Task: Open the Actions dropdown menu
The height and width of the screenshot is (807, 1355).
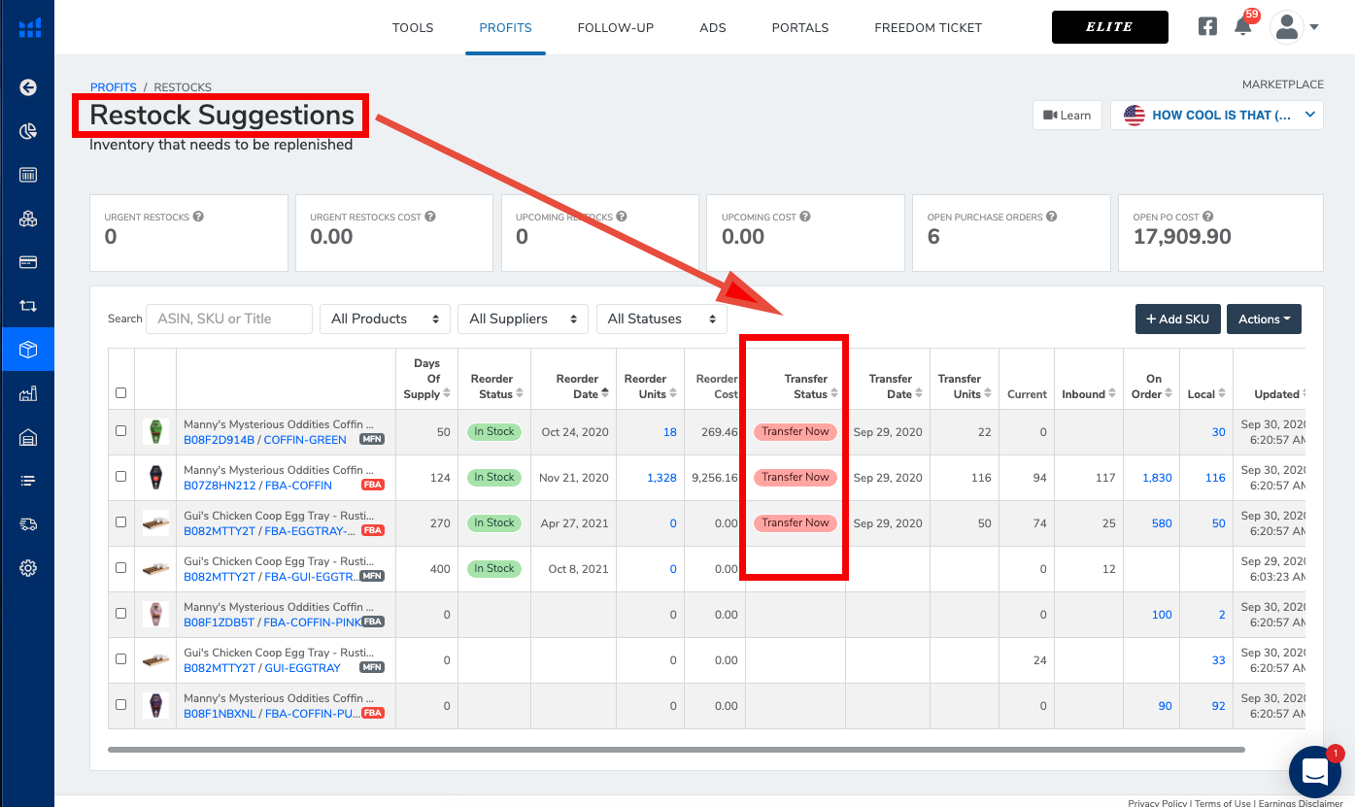Action: click(1264, 319)
